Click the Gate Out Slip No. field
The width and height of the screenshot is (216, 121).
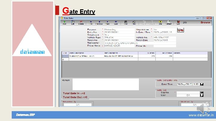[x=188, y=93]
